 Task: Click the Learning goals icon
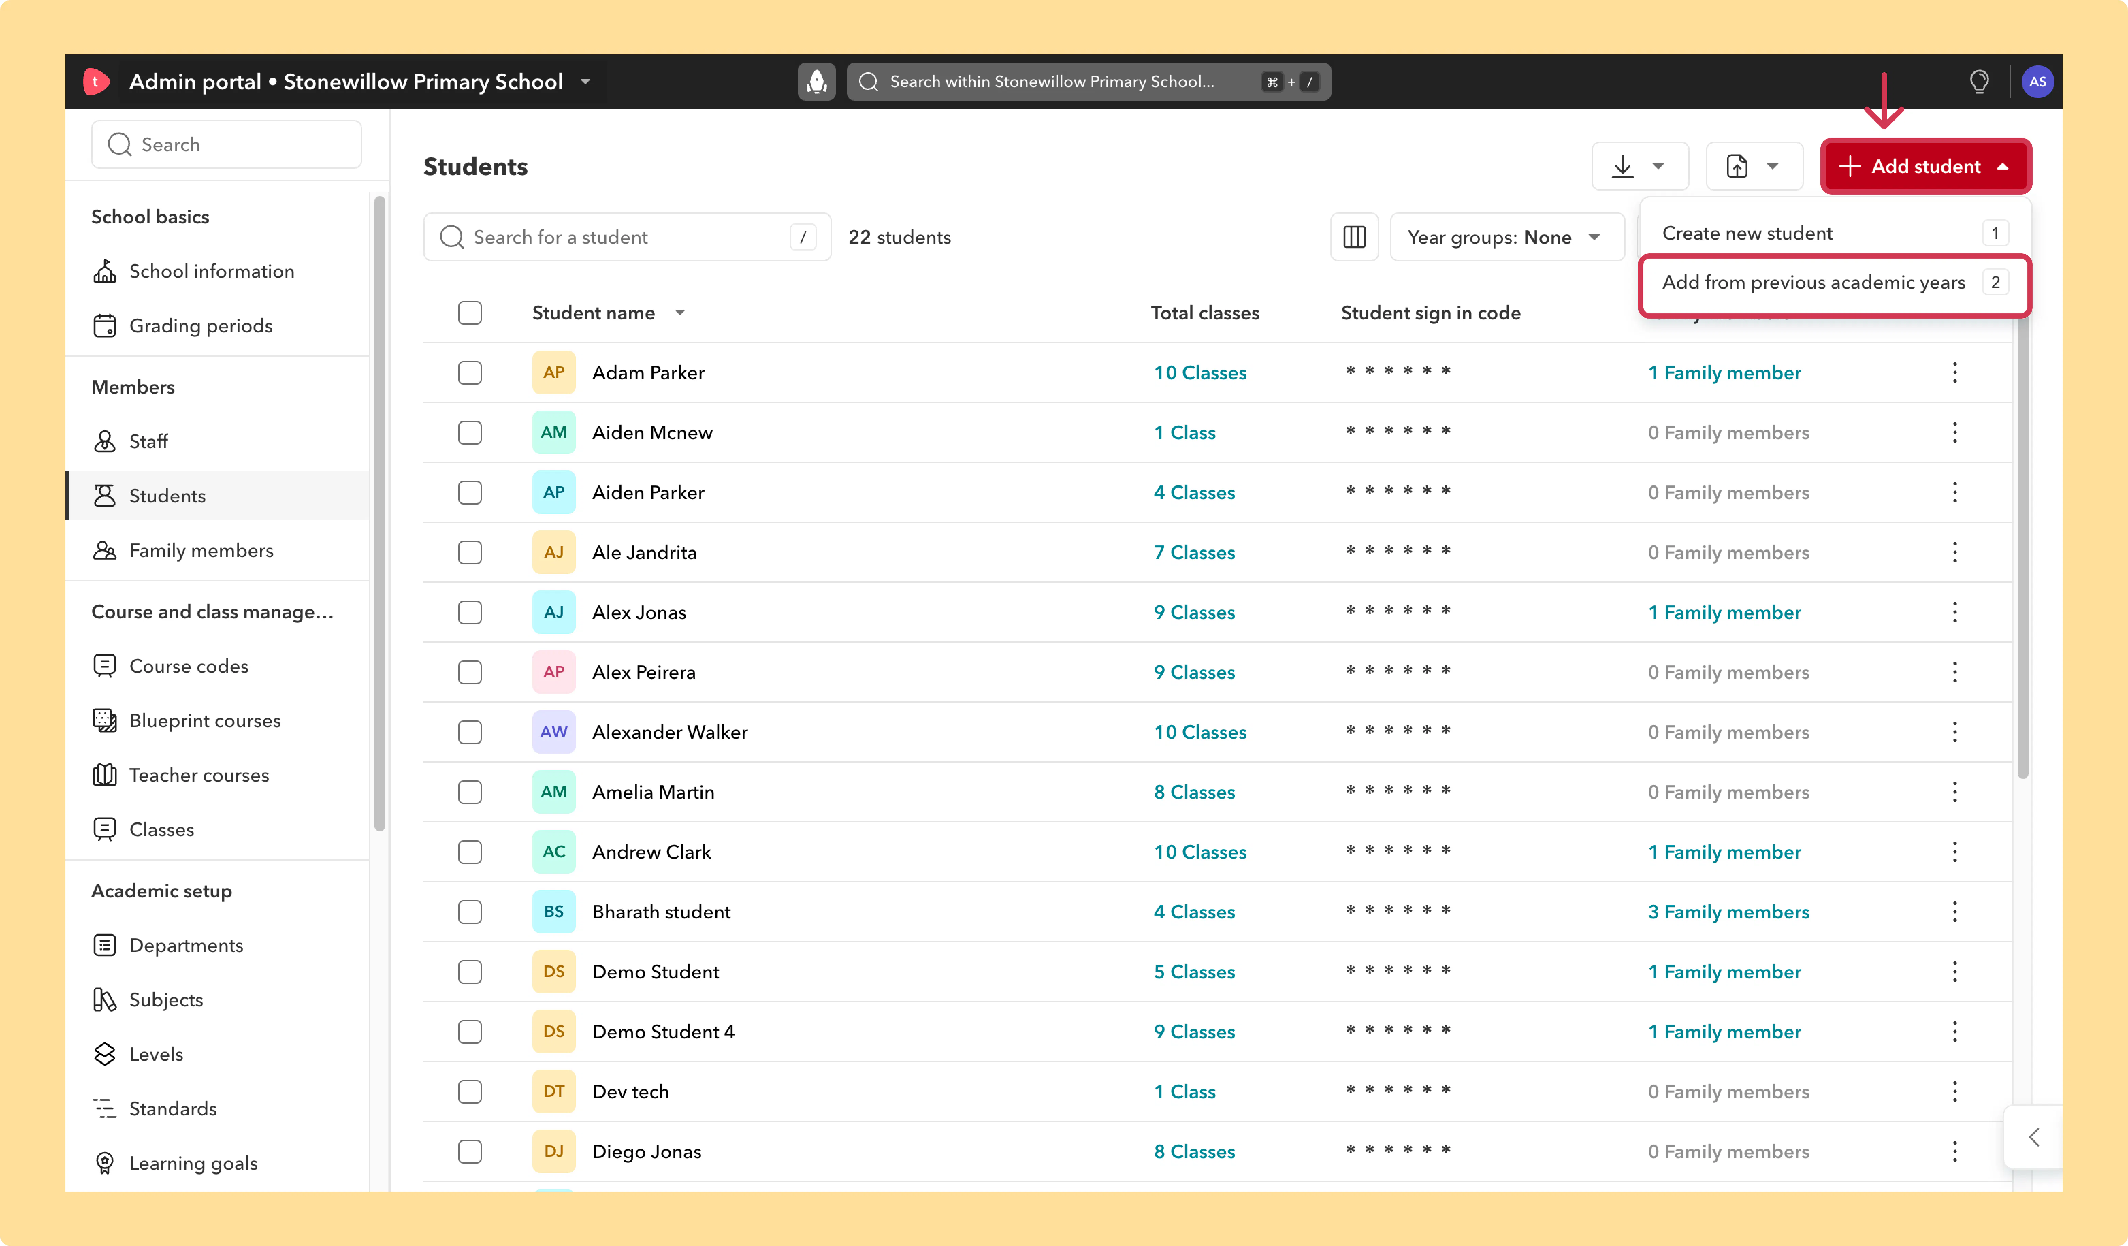click(x=105, y=1163)
